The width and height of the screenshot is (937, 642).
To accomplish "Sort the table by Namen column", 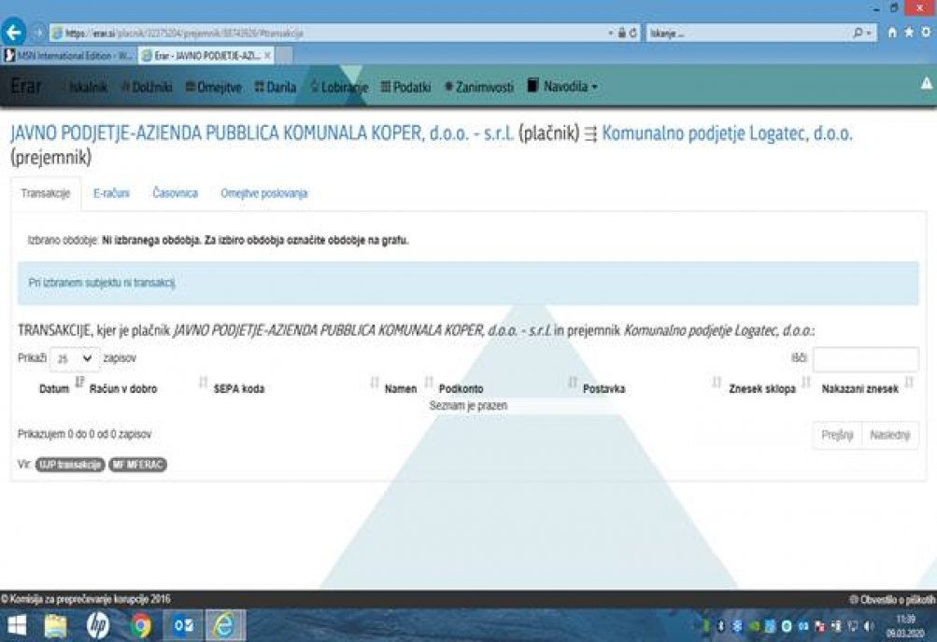I will [x=401, y=389].
